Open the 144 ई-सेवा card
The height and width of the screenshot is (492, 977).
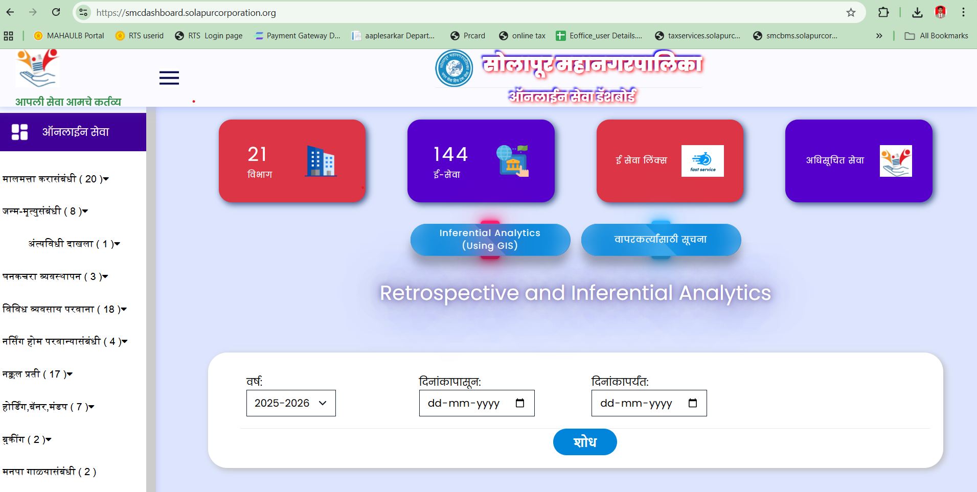[481, 161]
